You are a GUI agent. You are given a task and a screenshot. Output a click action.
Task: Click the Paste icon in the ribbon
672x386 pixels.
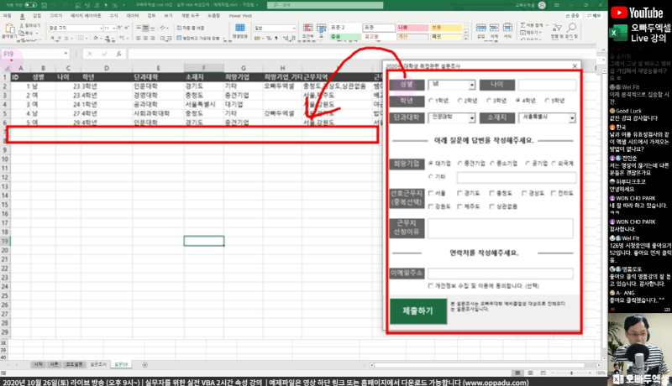[8, 29]
